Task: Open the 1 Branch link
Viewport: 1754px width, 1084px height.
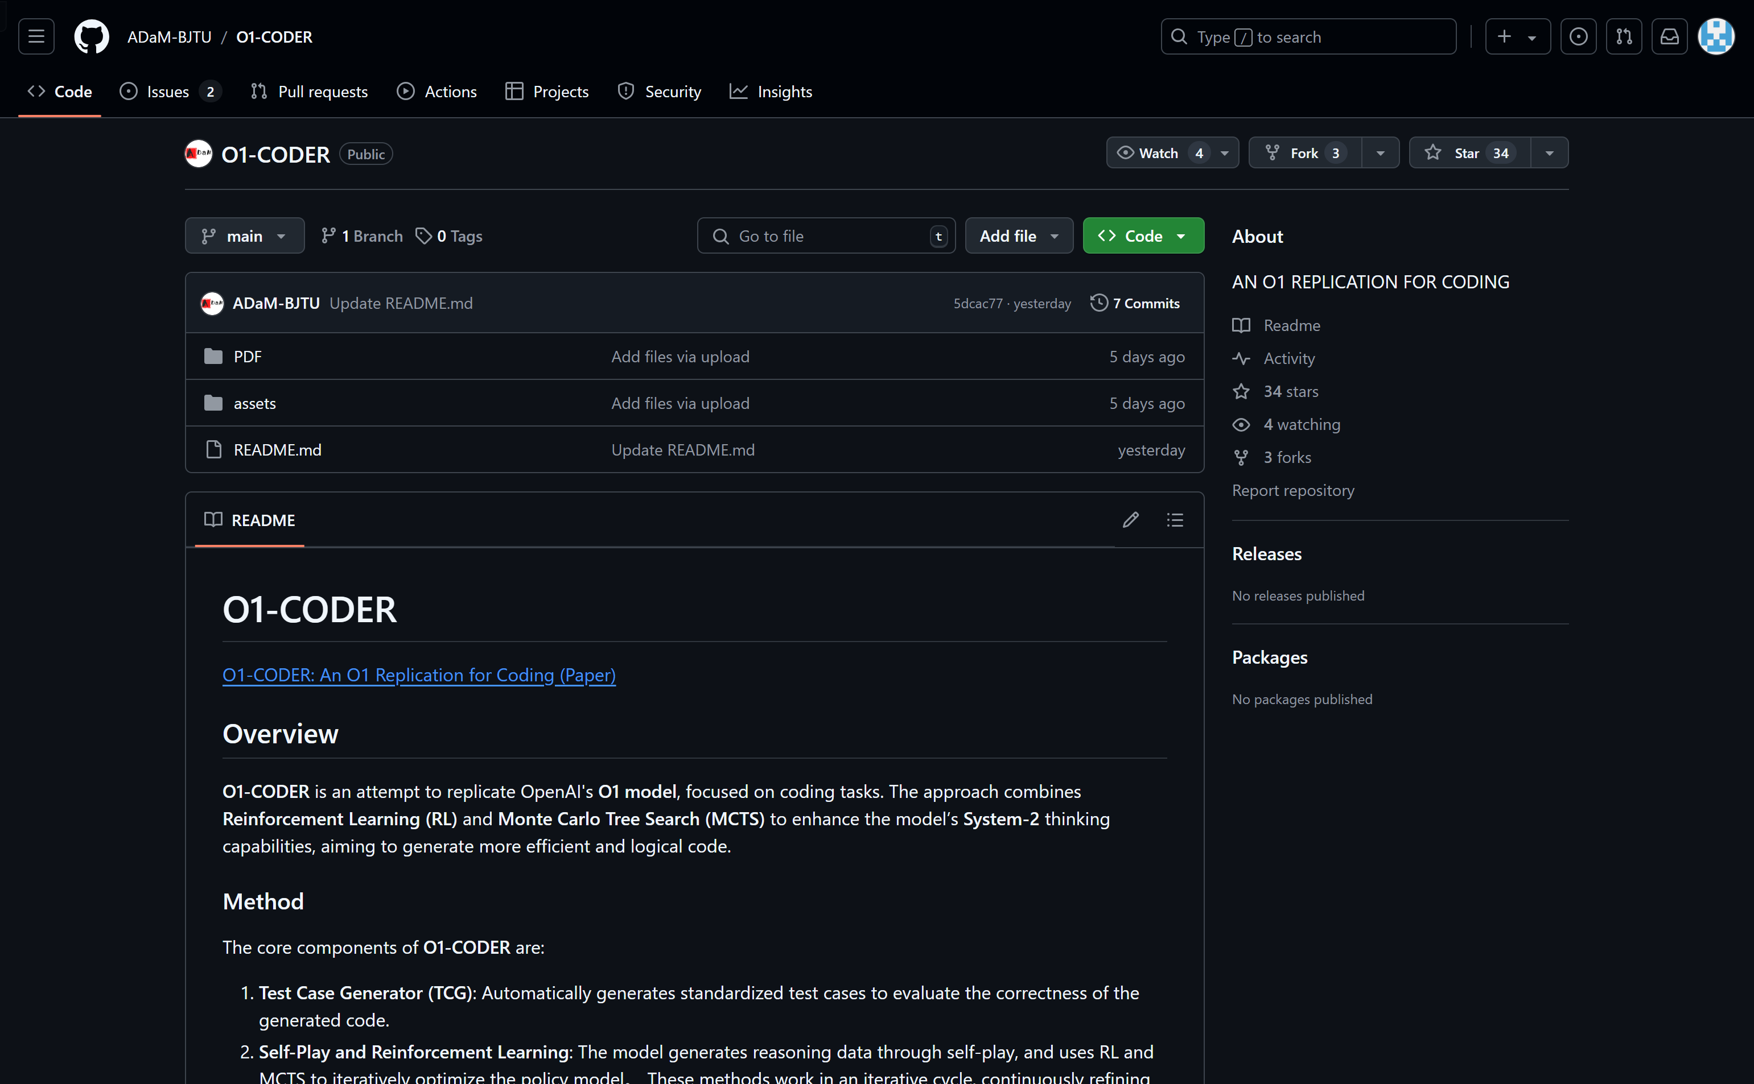Action: [x=363, y=236]
